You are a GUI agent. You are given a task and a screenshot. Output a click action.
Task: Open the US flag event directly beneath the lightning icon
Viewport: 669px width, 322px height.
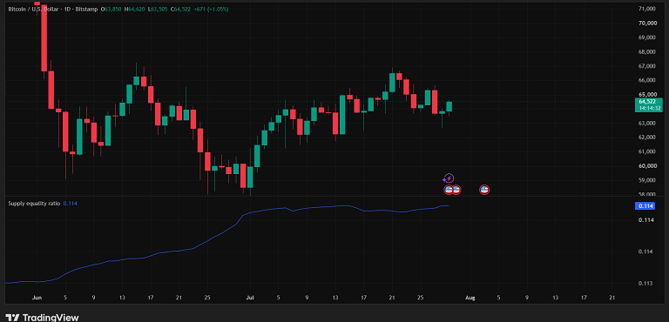[x=449, y=190]
